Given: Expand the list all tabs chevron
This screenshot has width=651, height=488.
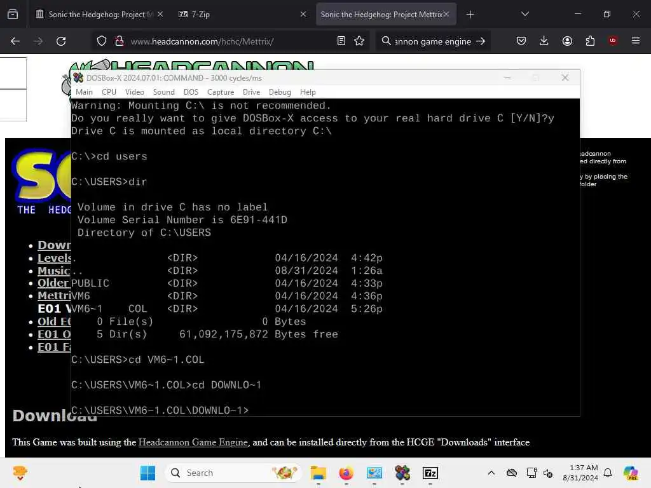Looking at the screenshot, I should coord(524,14).
